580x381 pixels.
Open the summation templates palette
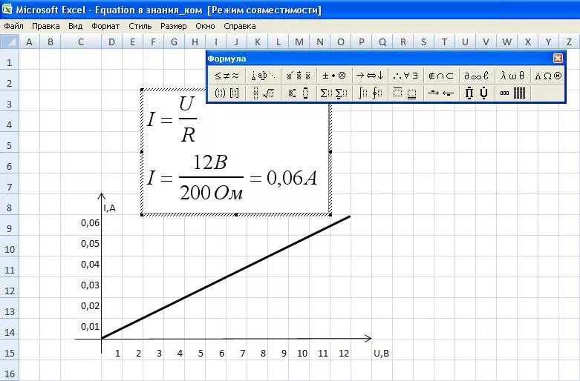pyautogui.click(x=334, y=93)
